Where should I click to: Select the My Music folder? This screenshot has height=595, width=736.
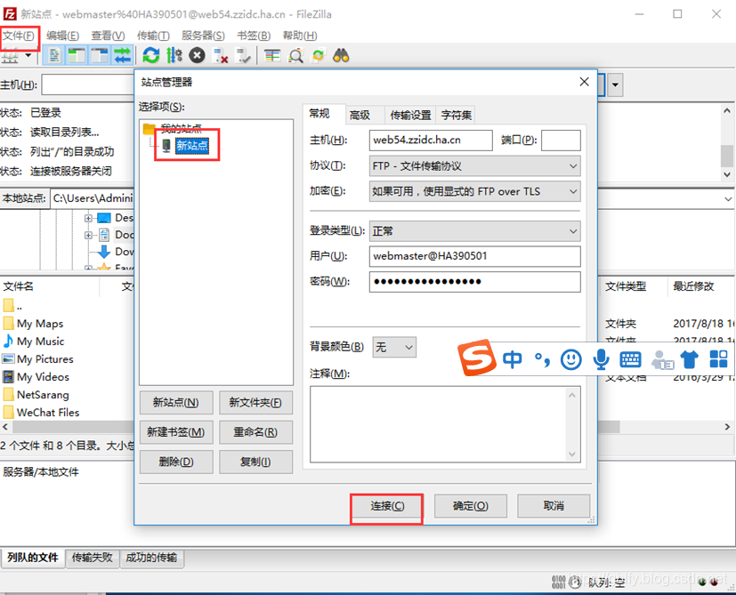(x=40, y=342)
